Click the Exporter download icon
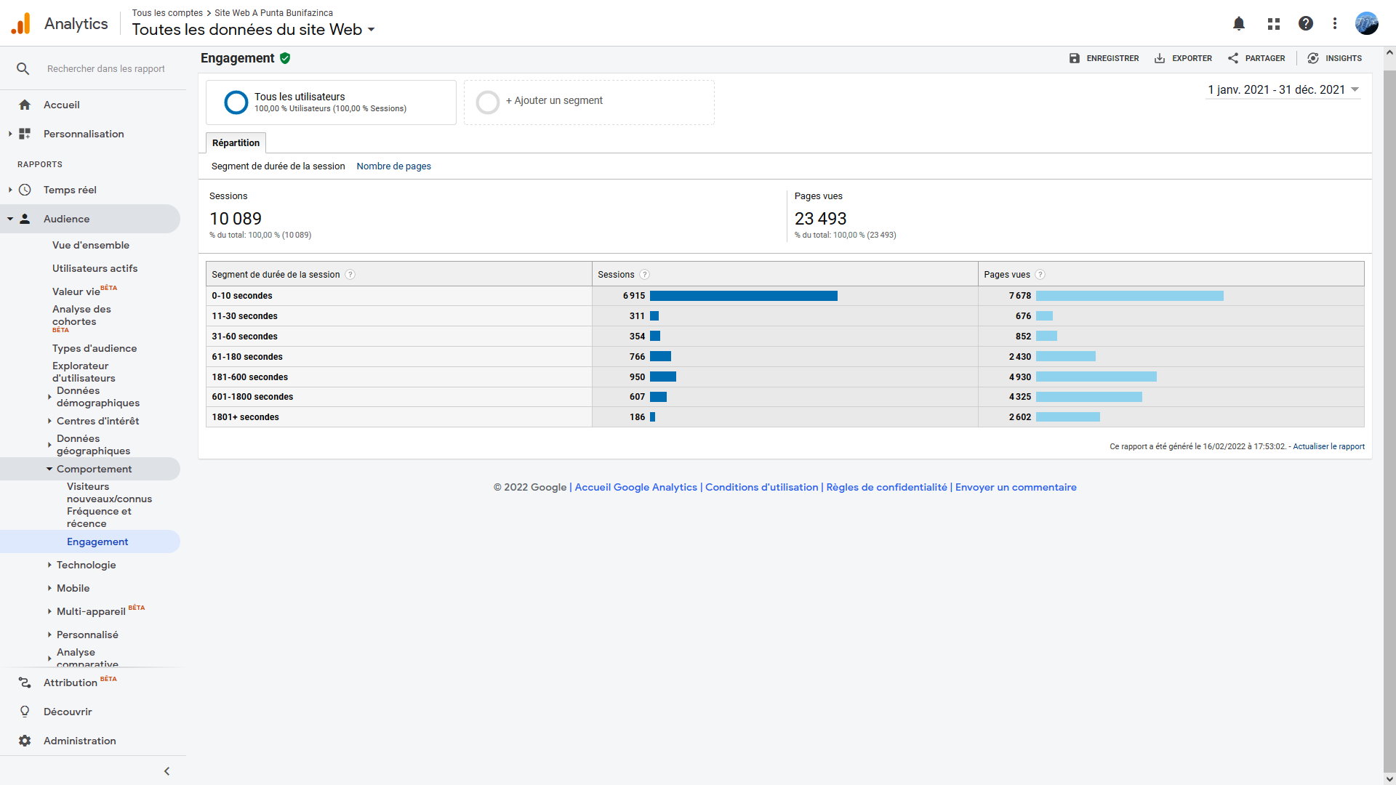Screen dimensions: 1396x785 pyautogui.click(x=1160, y=58)
